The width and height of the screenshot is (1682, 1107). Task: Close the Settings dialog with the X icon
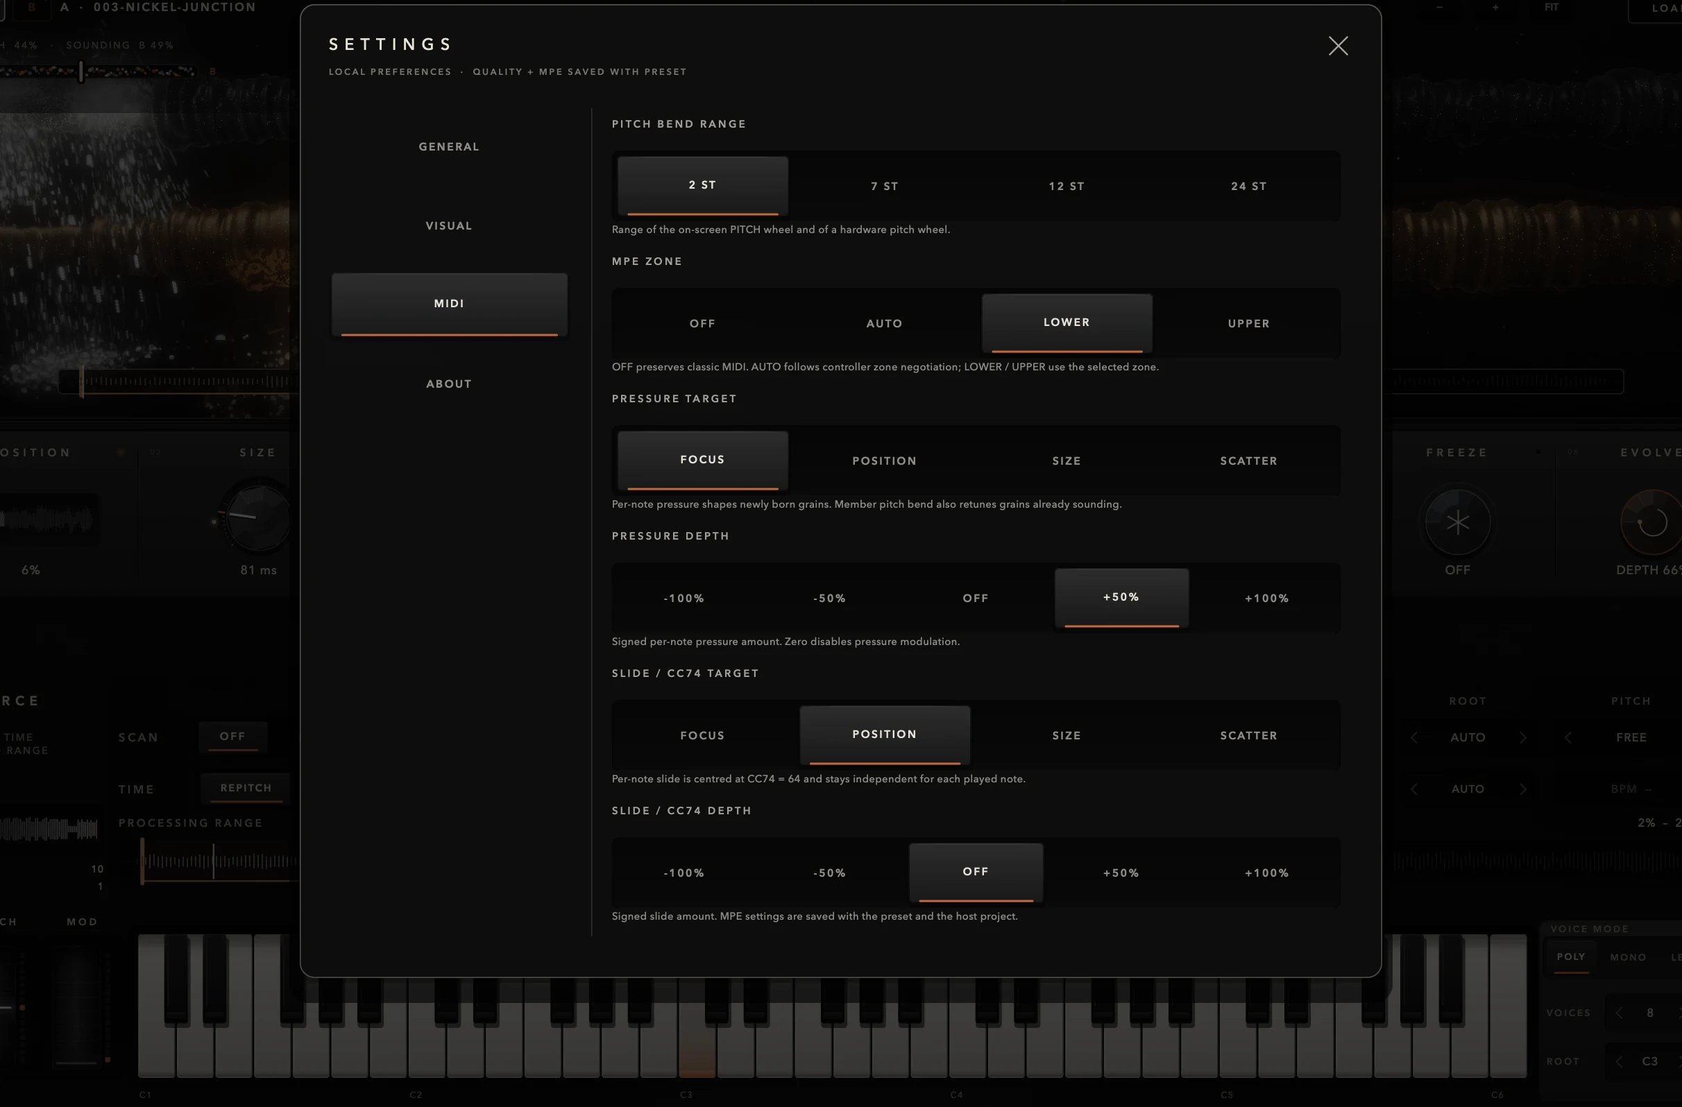tap(1337, 46)
